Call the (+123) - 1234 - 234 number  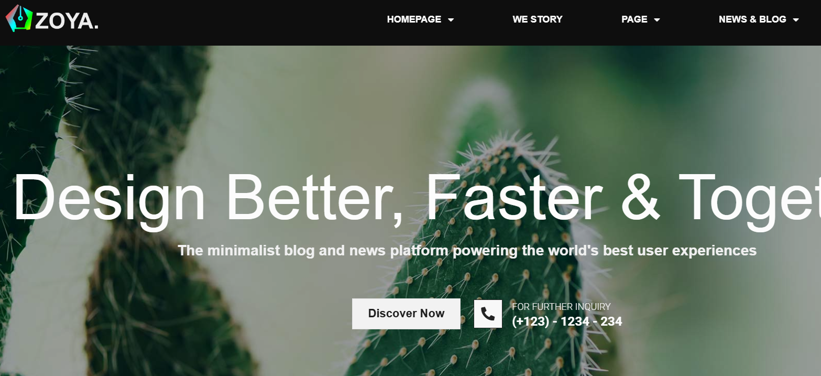pos(567,321)
